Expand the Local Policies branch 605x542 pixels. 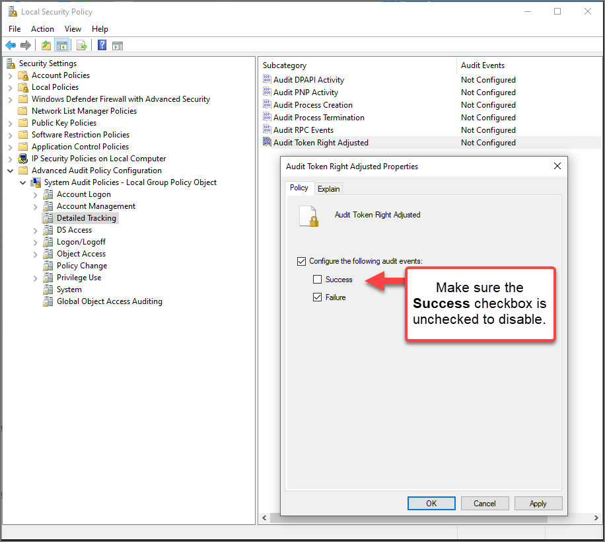pyautogui.click(x=9, y=87)
